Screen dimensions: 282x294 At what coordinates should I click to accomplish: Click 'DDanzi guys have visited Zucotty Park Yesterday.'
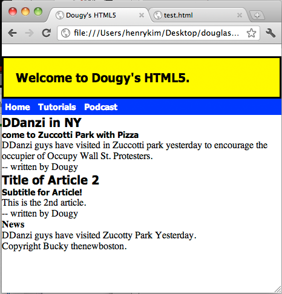tap(99, 235)
